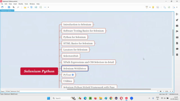This screenshot has width=180, height=101.
Task: Open the File menu
Action: coord(2,4)
